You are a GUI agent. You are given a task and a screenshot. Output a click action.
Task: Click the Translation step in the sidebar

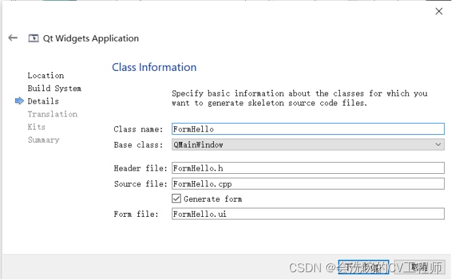52,114
